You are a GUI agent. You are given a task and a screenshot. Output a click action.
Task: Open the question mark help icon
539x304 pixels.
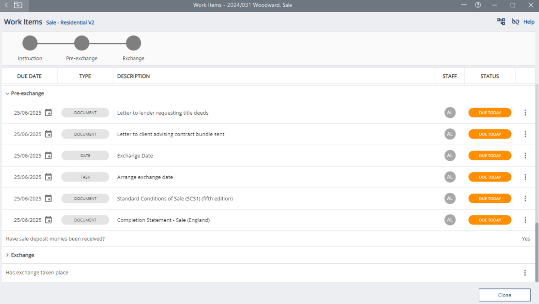pyautogui.click(x=478, y=5)
